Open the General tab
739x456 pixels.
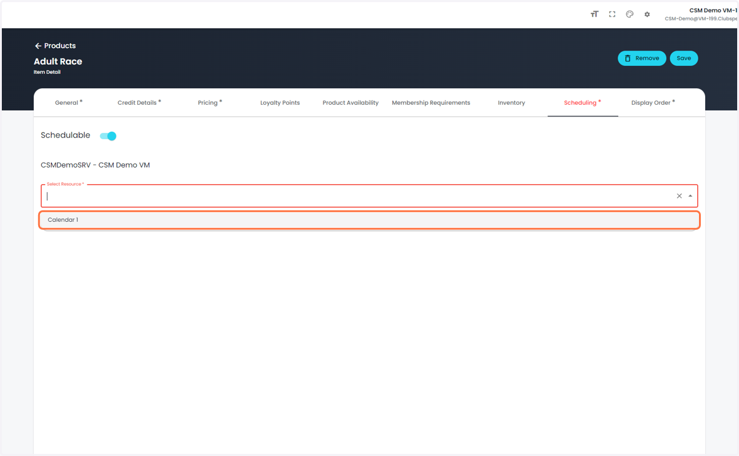point(68,102)
